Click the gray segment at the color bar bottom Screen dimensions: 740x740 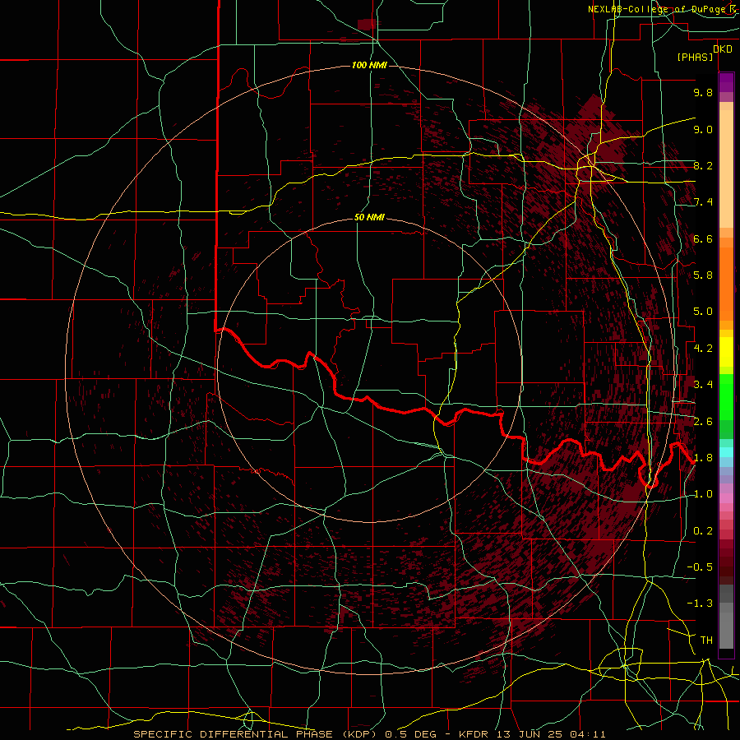726,626
